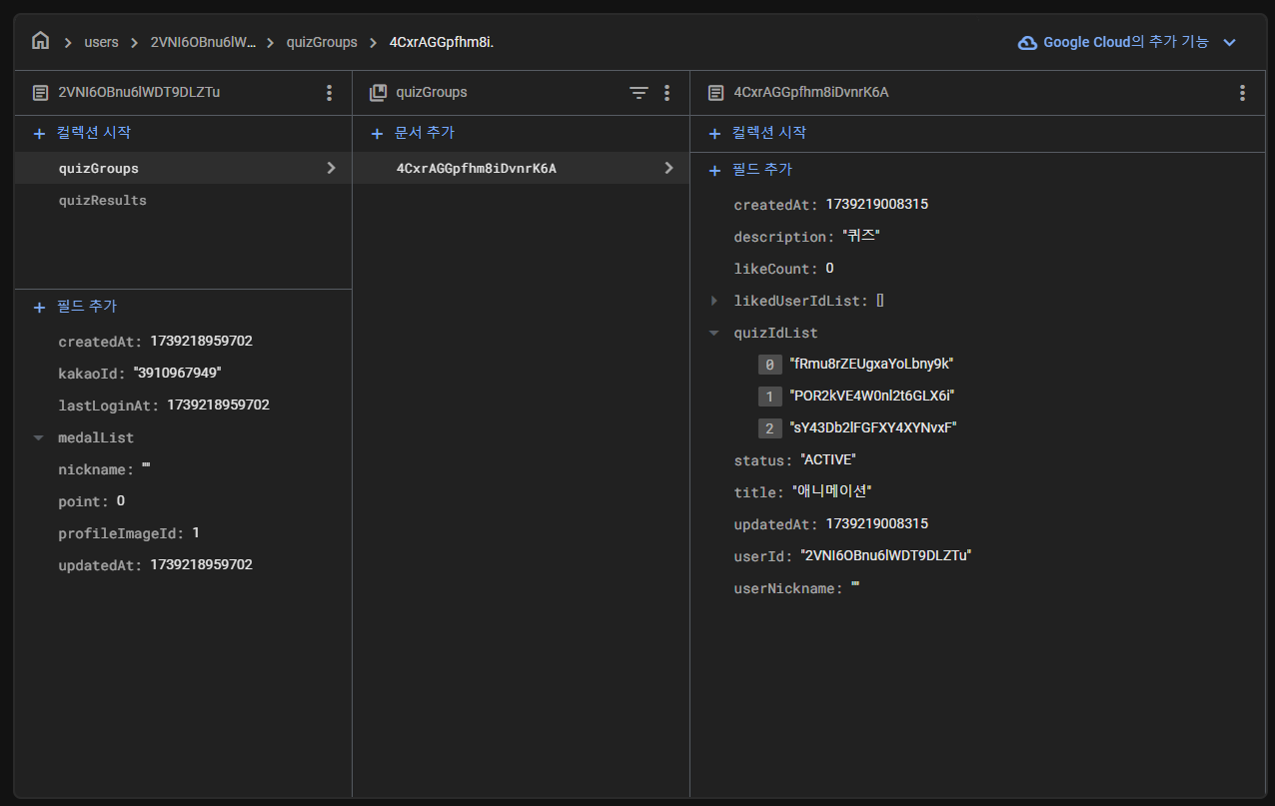Select the lastLoginAt field
Image resolution: width=1275 pixels, height=806 pixels.
coord(164,404)
